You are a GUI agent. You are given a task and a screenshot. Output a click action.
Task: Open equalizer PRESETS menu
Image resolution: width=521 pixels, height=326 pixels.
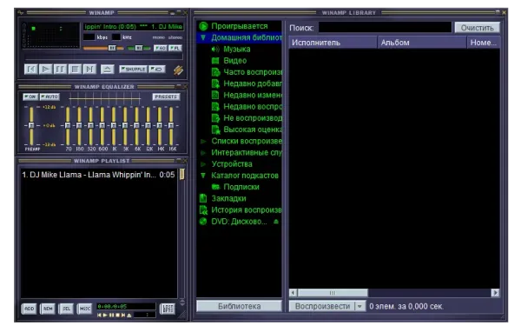[x=166, y=96]
